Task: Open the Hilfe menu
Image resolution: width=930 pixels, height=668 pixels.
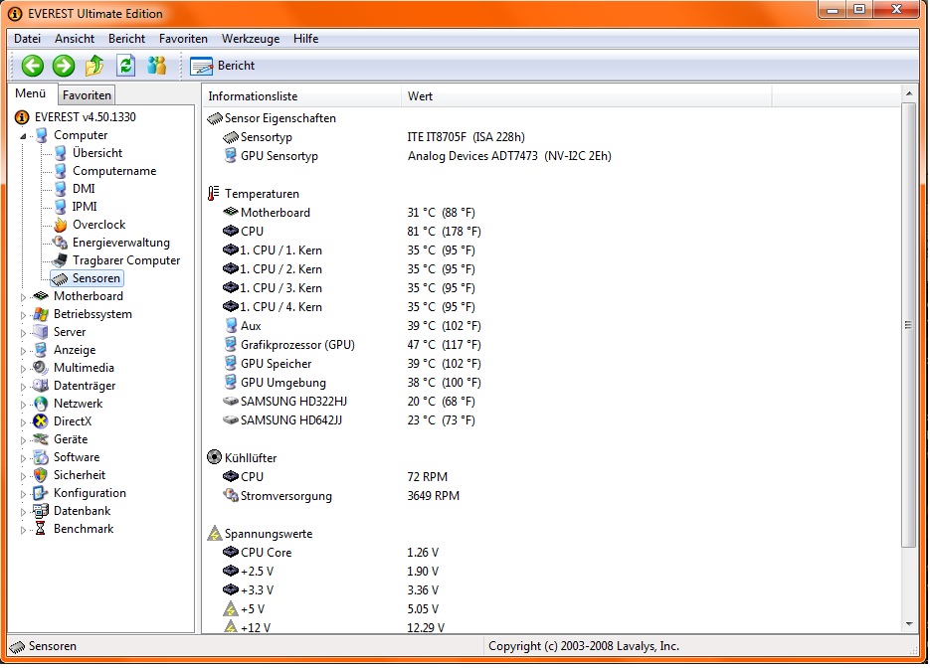Action: [x=306, y=39]
